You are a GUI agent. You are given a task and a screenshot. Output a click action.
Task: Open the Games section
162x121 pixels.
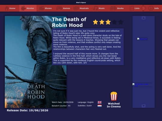point(63,8)
